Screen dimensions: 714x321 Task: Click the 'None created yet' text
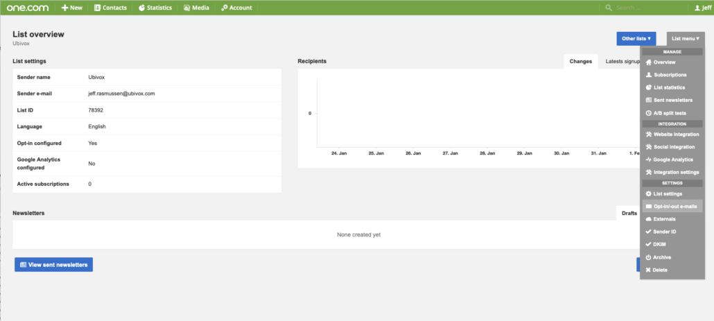[359, 235]
